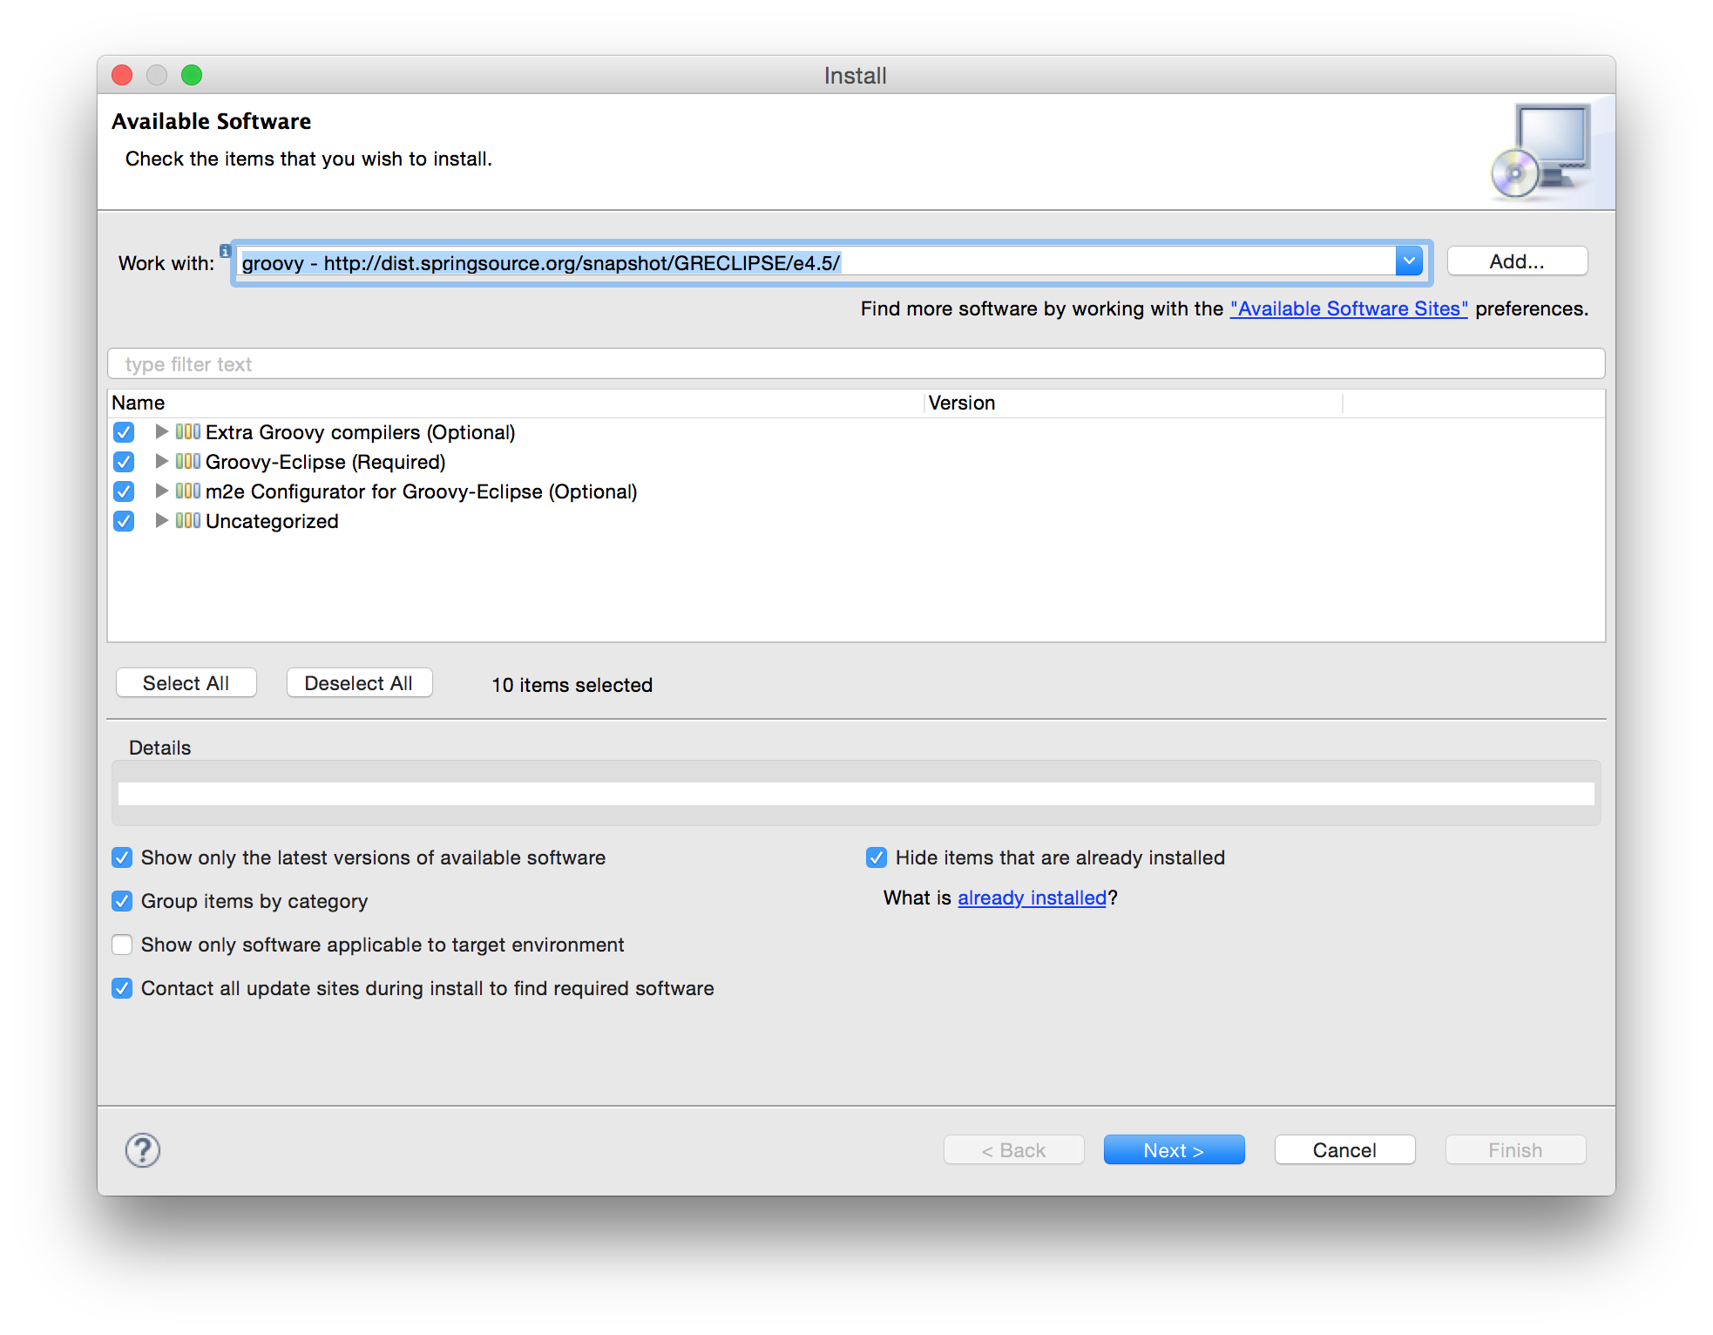Image resolution: width=1713 pixels, height=1335 pixels.
Task: Open the Available Software Sites link
Action: pyautogui.click(x=1348, y=308)
